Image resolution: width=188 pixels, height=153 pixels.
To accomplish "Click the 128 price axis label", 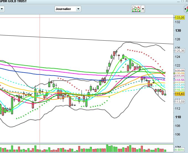I will click(178, 39).
